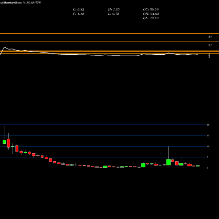This screenshot has width=219, height=219.
Task: Click the 5 price axis label
Action: (208, 157)
